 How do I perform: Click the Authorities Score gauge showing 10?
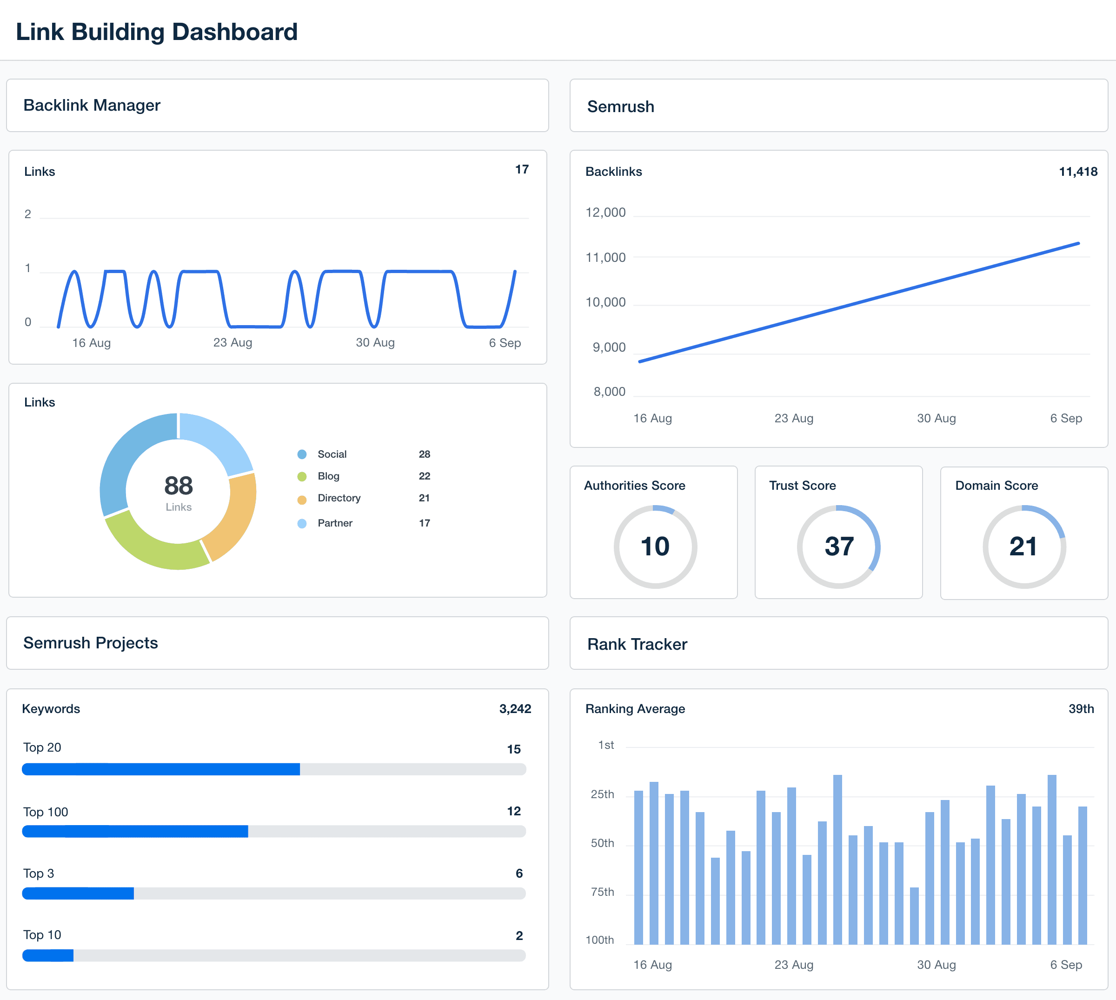click(655, 547)
